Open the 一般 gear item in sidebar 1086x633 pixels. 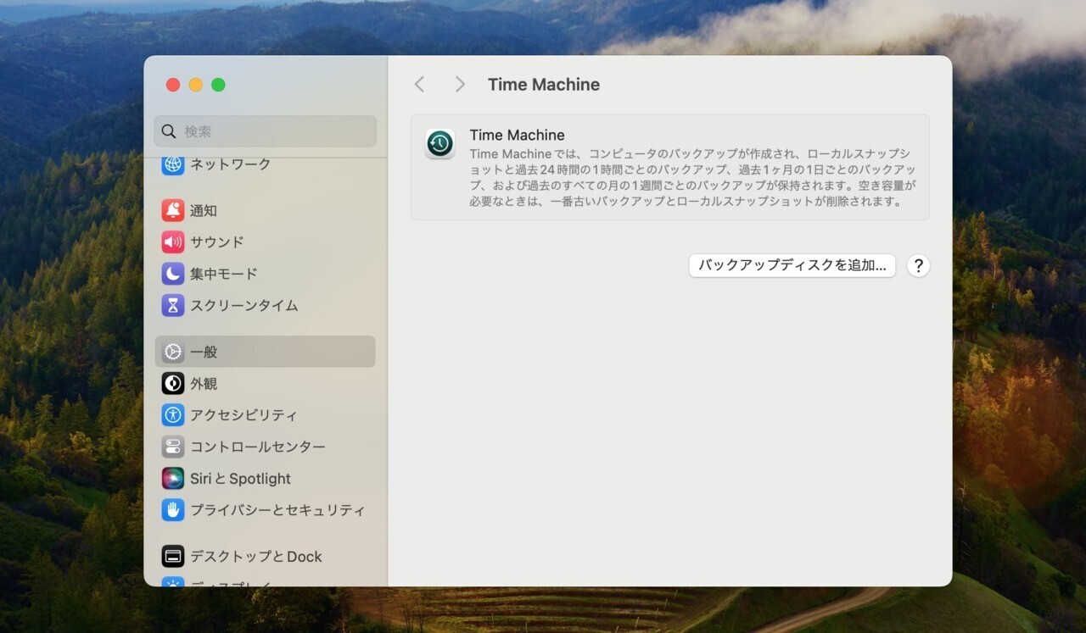coord(265,352)
